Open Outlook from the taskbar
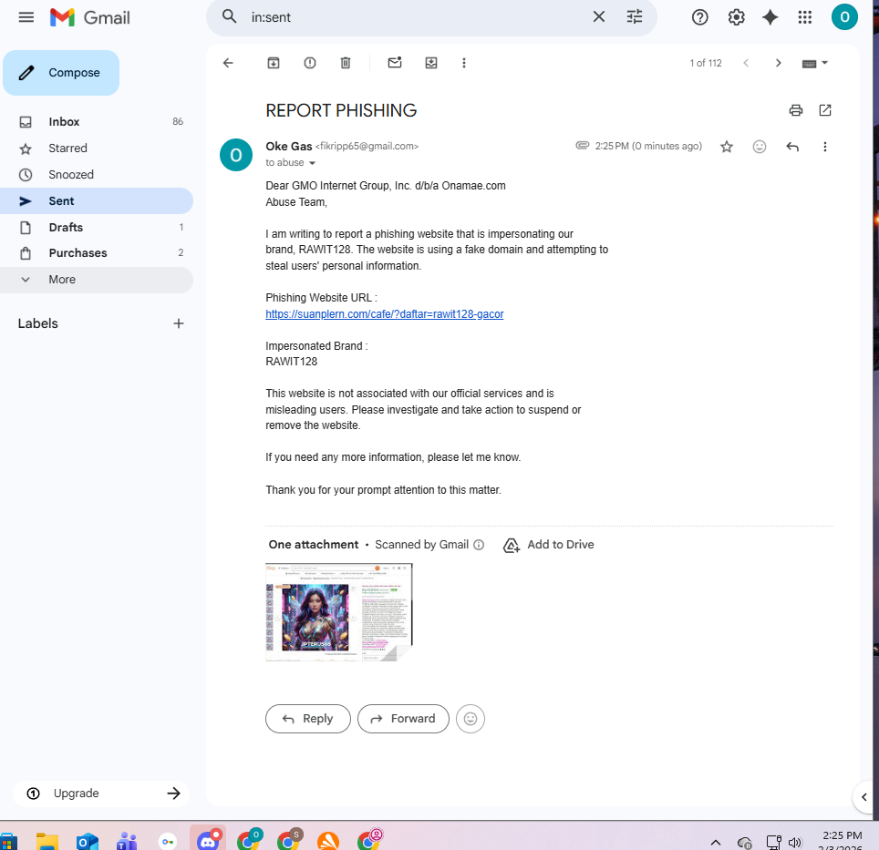This screenshot has height=850, width=879. (88, 841)
